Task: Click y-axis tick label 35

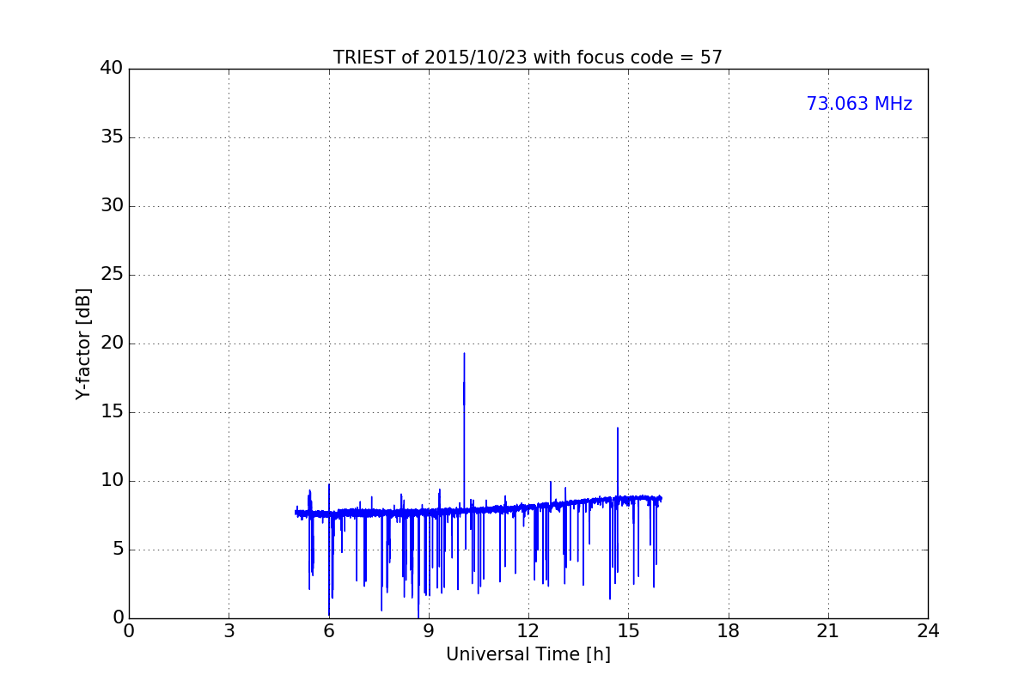Action: [111, 137]
